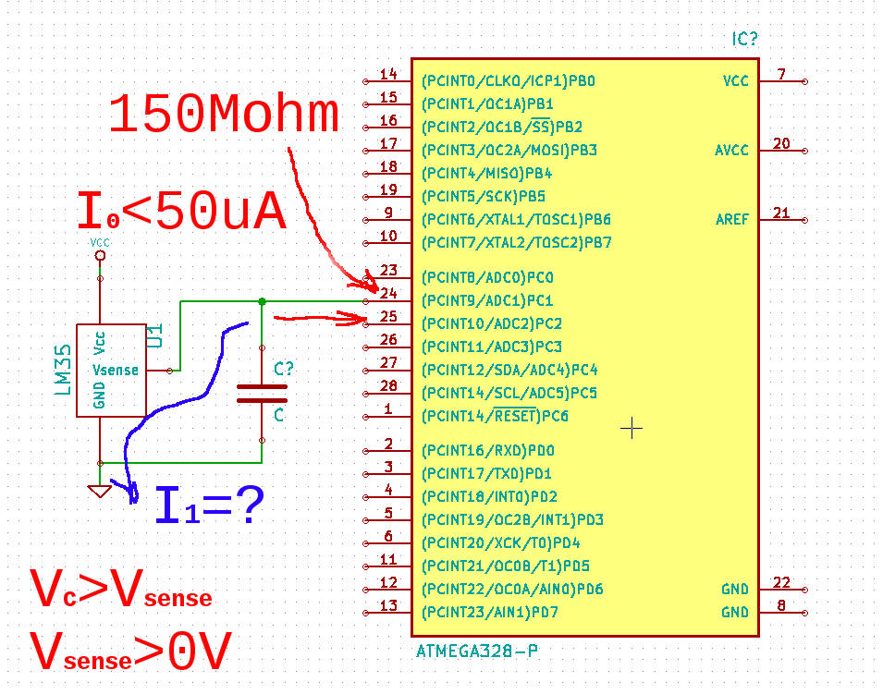Select pin label (PCINT12/SDA/ADC4)PC4
Screen dimensions: 883x694
(x=509, y=370)
